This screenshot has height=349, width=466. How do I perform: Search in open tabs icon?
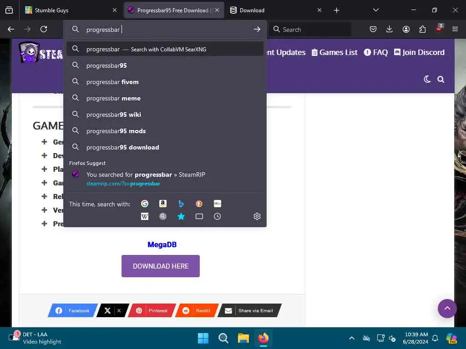click(199, 216)
